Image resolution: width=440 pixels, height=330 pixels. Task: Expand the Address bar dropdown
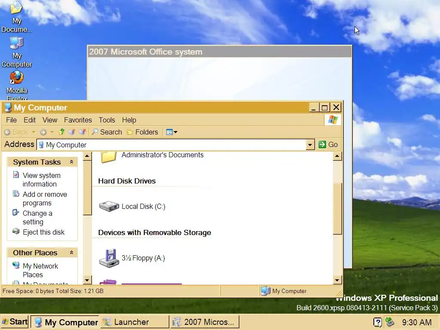(310, 145)
